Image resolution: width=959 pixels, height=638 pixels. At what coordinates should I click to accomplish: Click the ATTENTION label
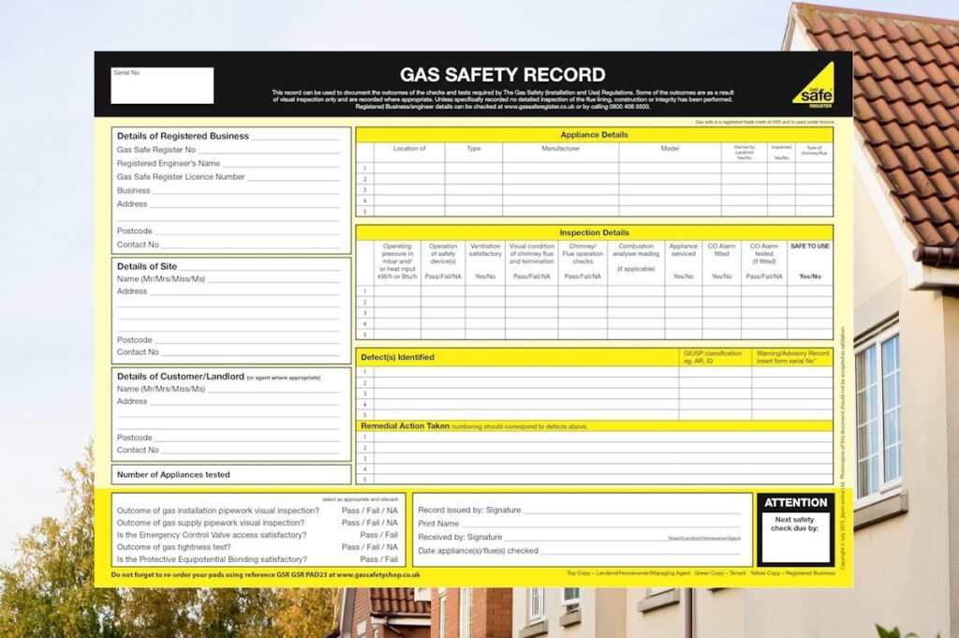tap(796, 502)
